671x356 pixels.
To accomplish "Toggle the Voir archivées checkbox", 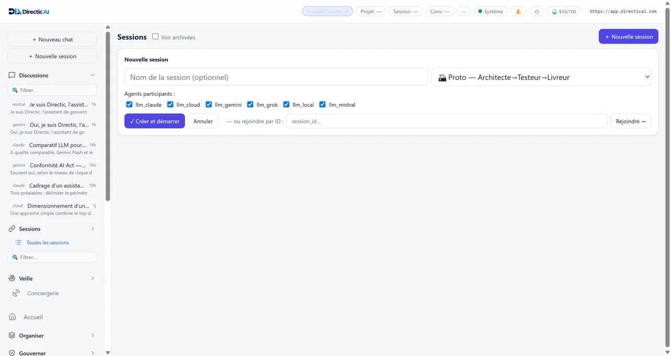I will tap(155, 36).
